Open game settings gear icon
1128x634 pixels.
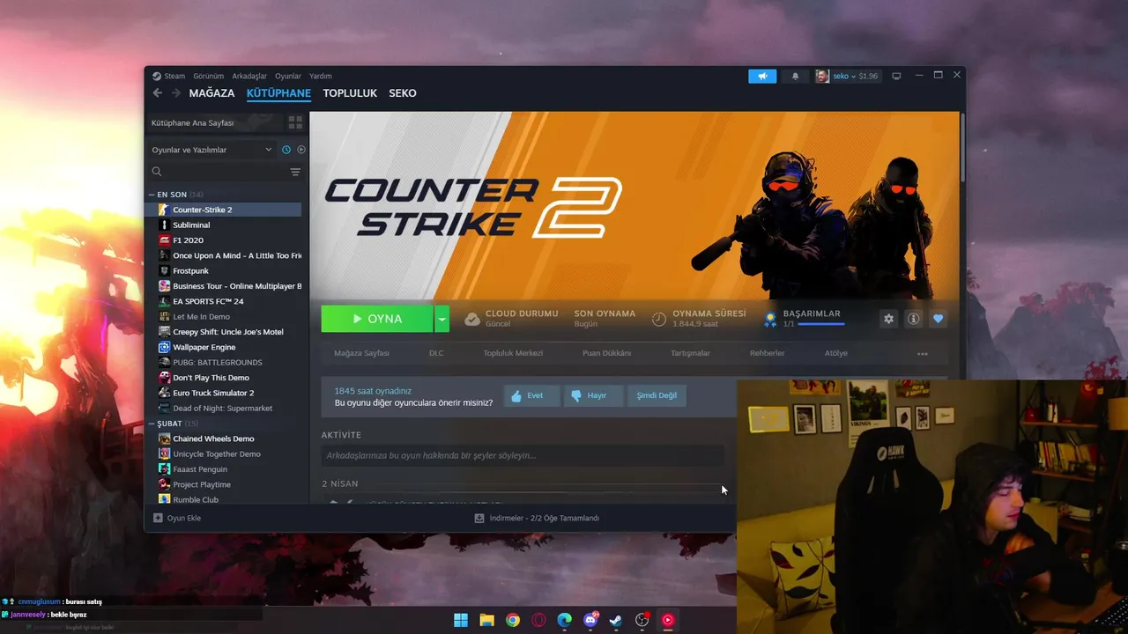click(888, 319)
